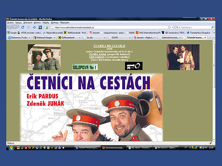Click the web search input field

195,27
